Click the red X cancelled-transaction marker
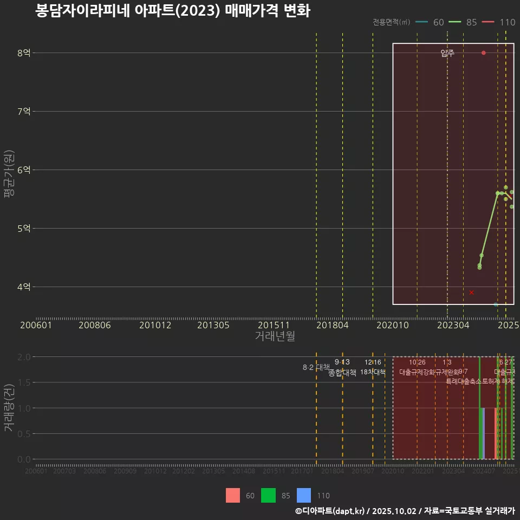This screenshot has width=520, height=520. pos(472,292)
